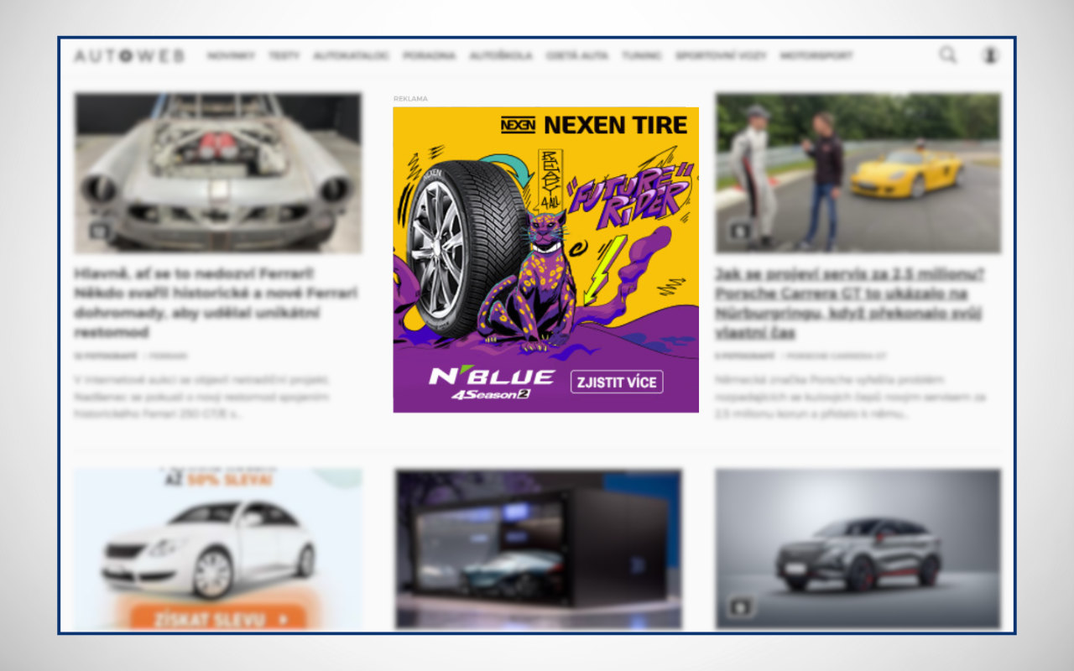Open the search magnifier icon
Image resolution: width=1074 pixels, height=671 pixels.
pyautogui.click(x=947, y=55)
